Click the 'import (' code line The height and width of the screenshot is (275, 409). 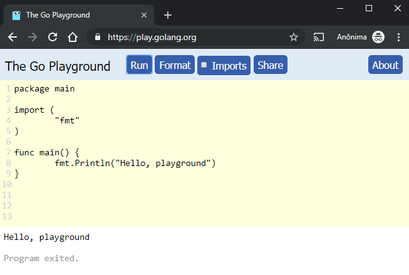[34, 110]
